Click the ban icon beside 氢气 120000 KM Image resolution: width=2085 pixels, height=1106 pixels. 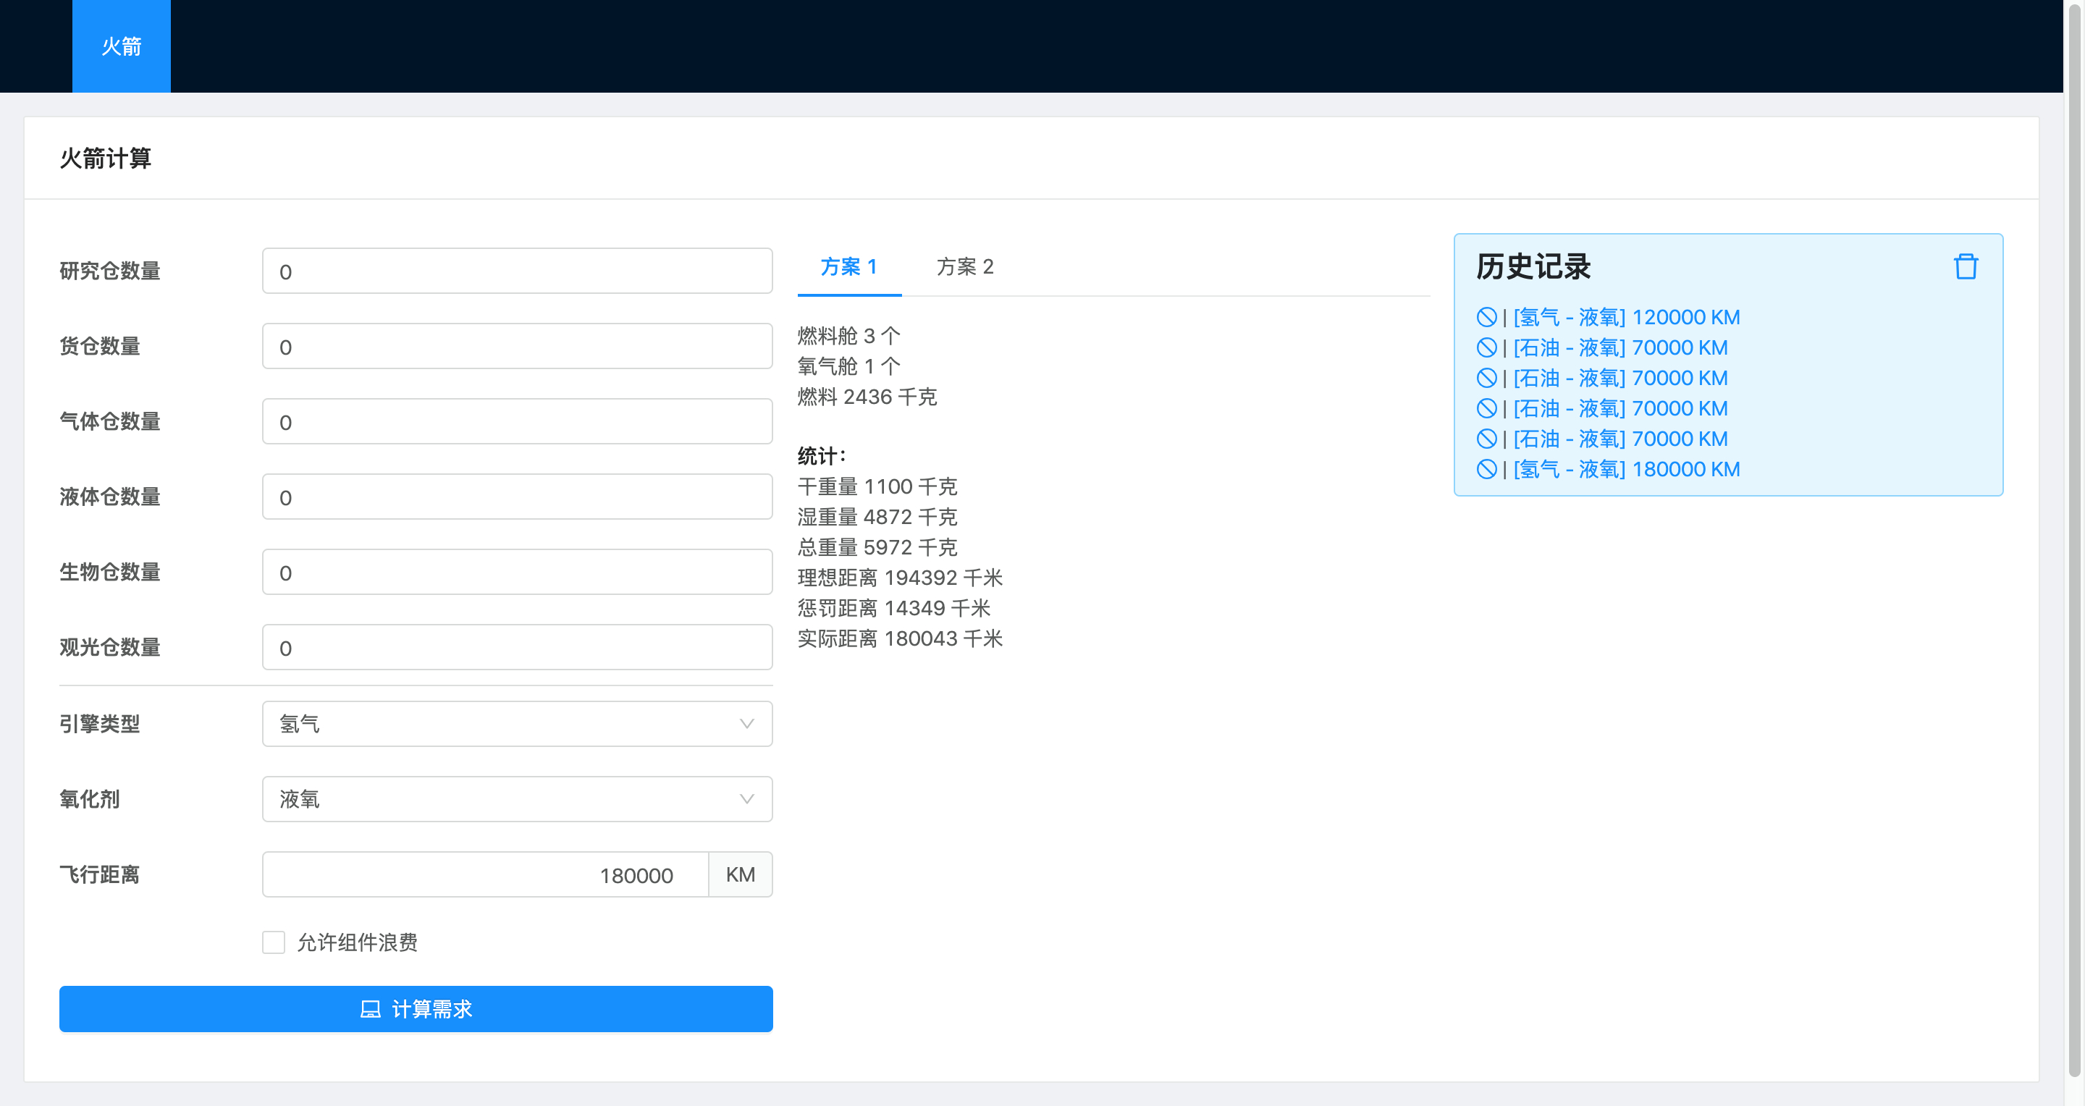click(x=1486, y=317)
